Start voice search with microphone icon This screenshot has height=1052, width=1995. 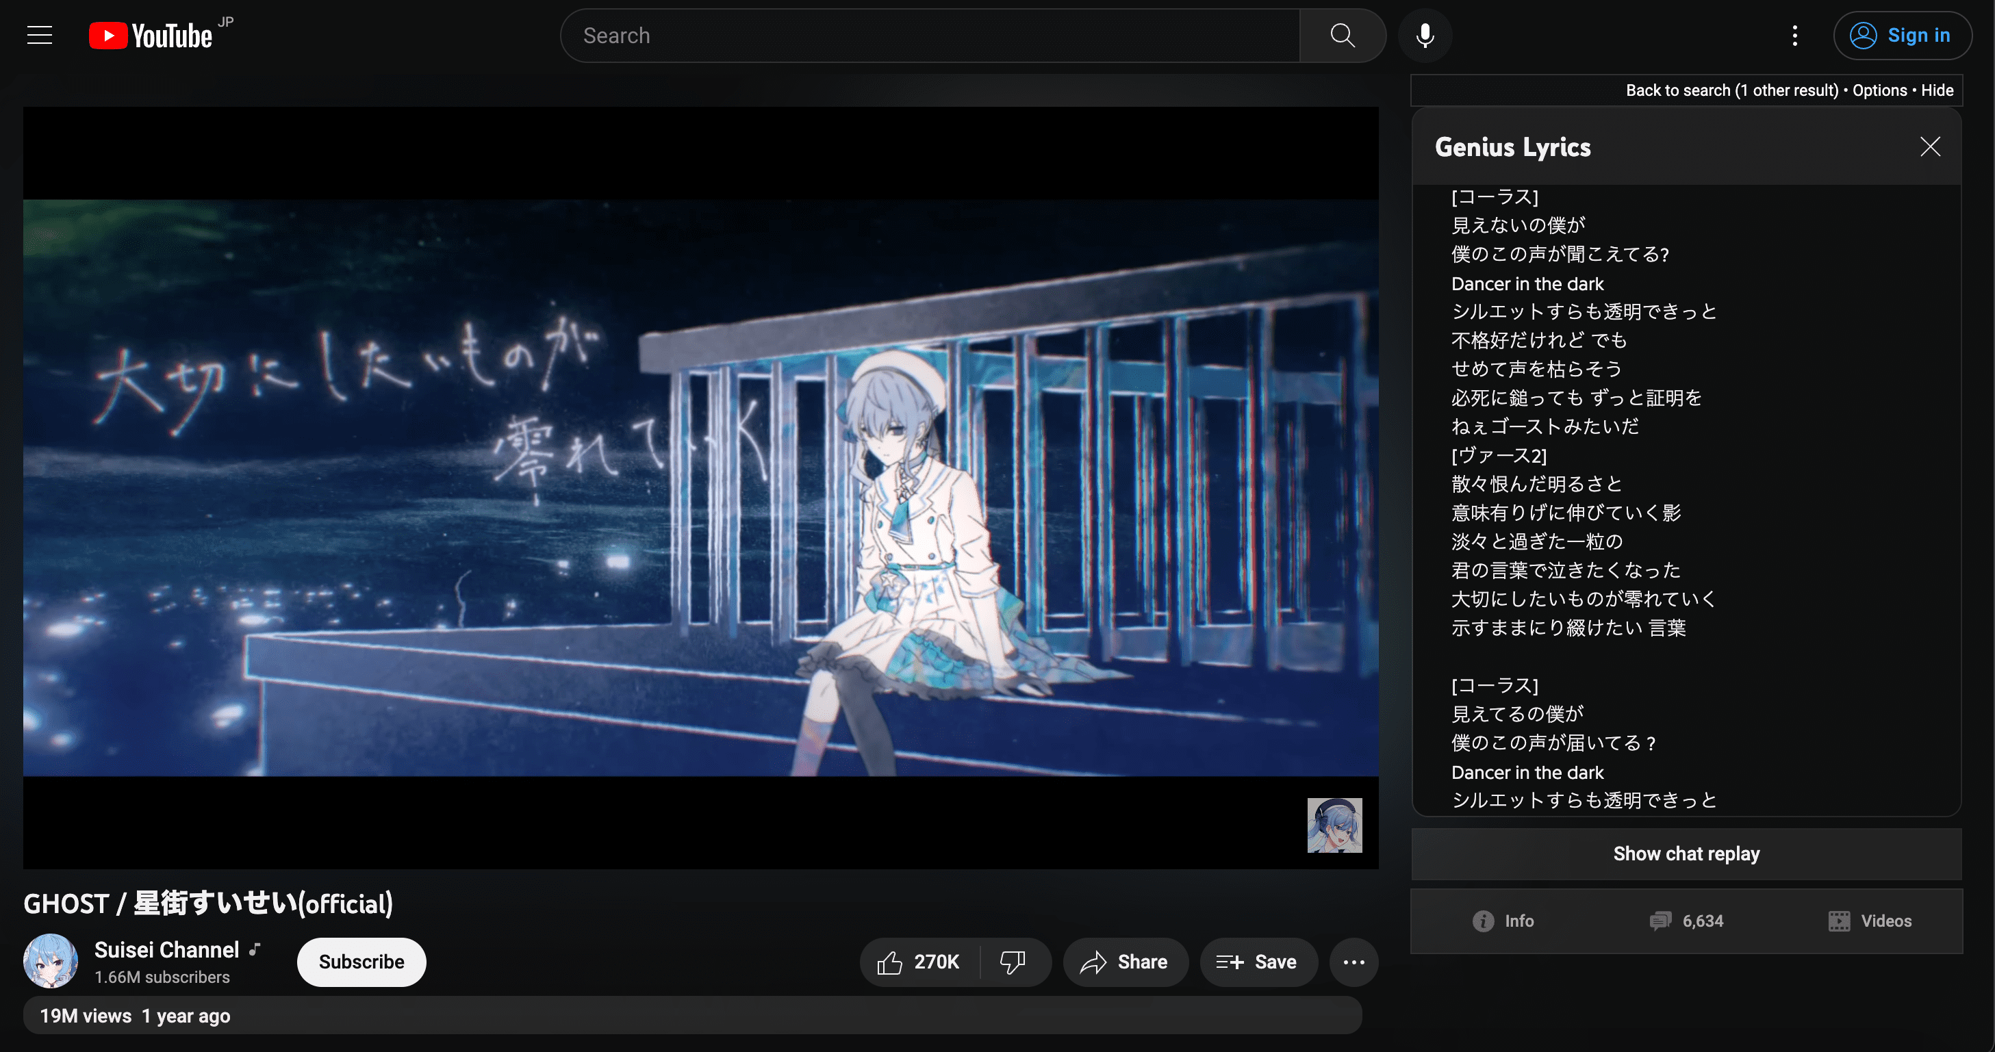1425,36
